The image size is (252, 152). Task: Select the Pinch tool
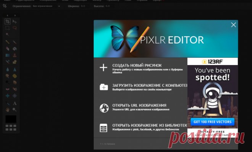click(x=15, y=96)
